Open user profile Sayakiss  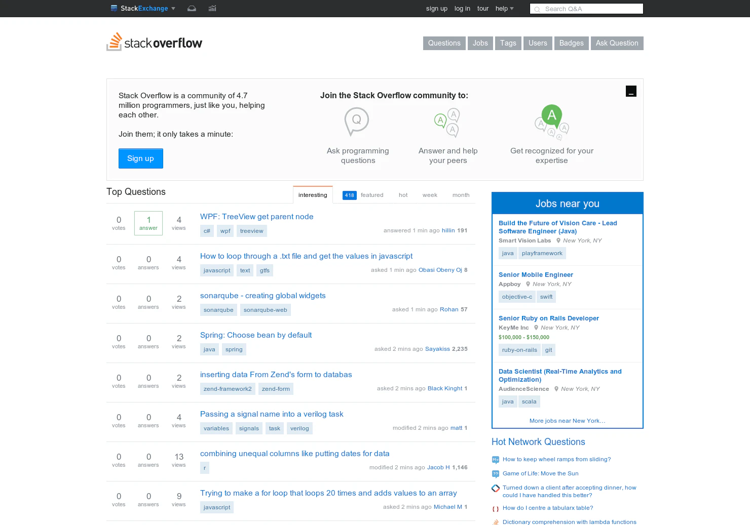pos(437,349)
